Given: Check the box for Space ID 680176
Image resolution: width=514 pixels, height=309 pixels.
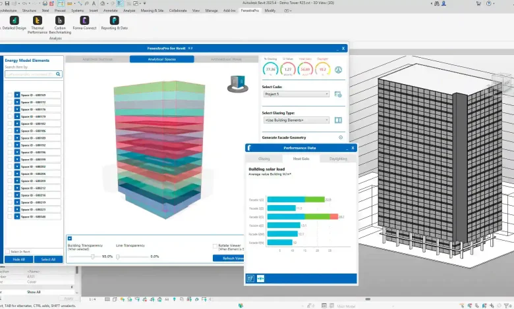Looking at the screenshot, I should (x=10, y=110).
